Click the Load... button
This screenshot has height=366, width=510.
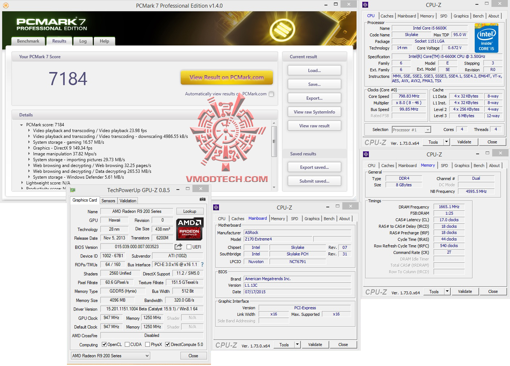[314, 71]
